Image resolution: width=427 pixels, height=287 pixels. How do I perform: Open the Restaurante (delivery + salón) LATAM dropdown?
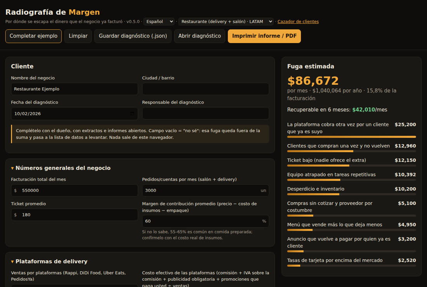[226, 21]
